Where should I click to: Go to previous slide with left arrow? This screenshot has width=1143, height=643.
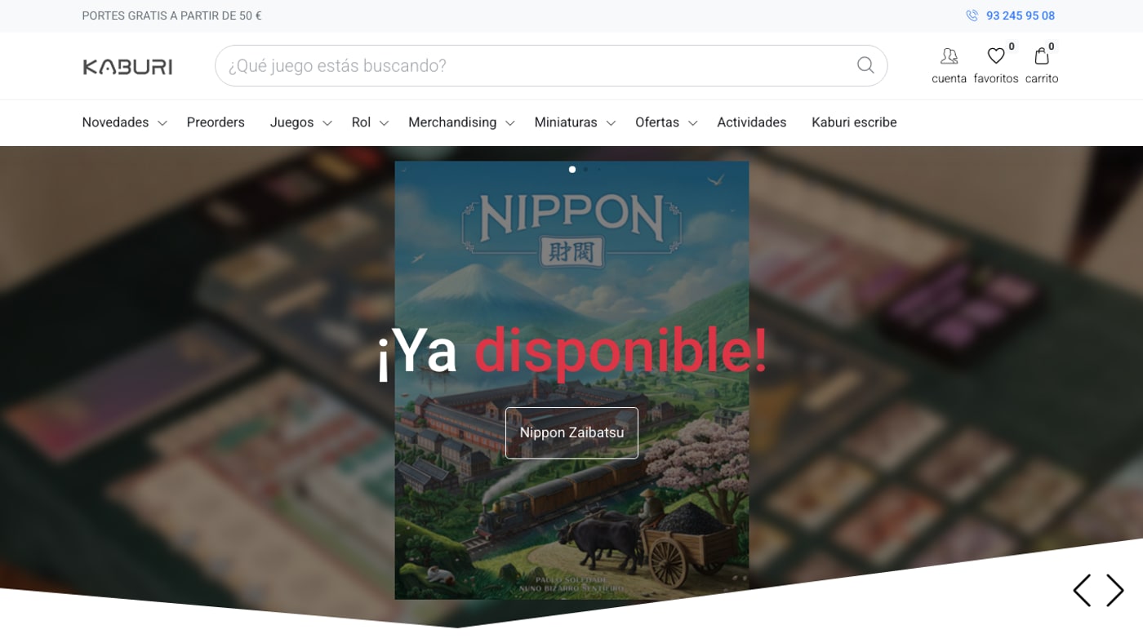click(x=1082, y=590)
